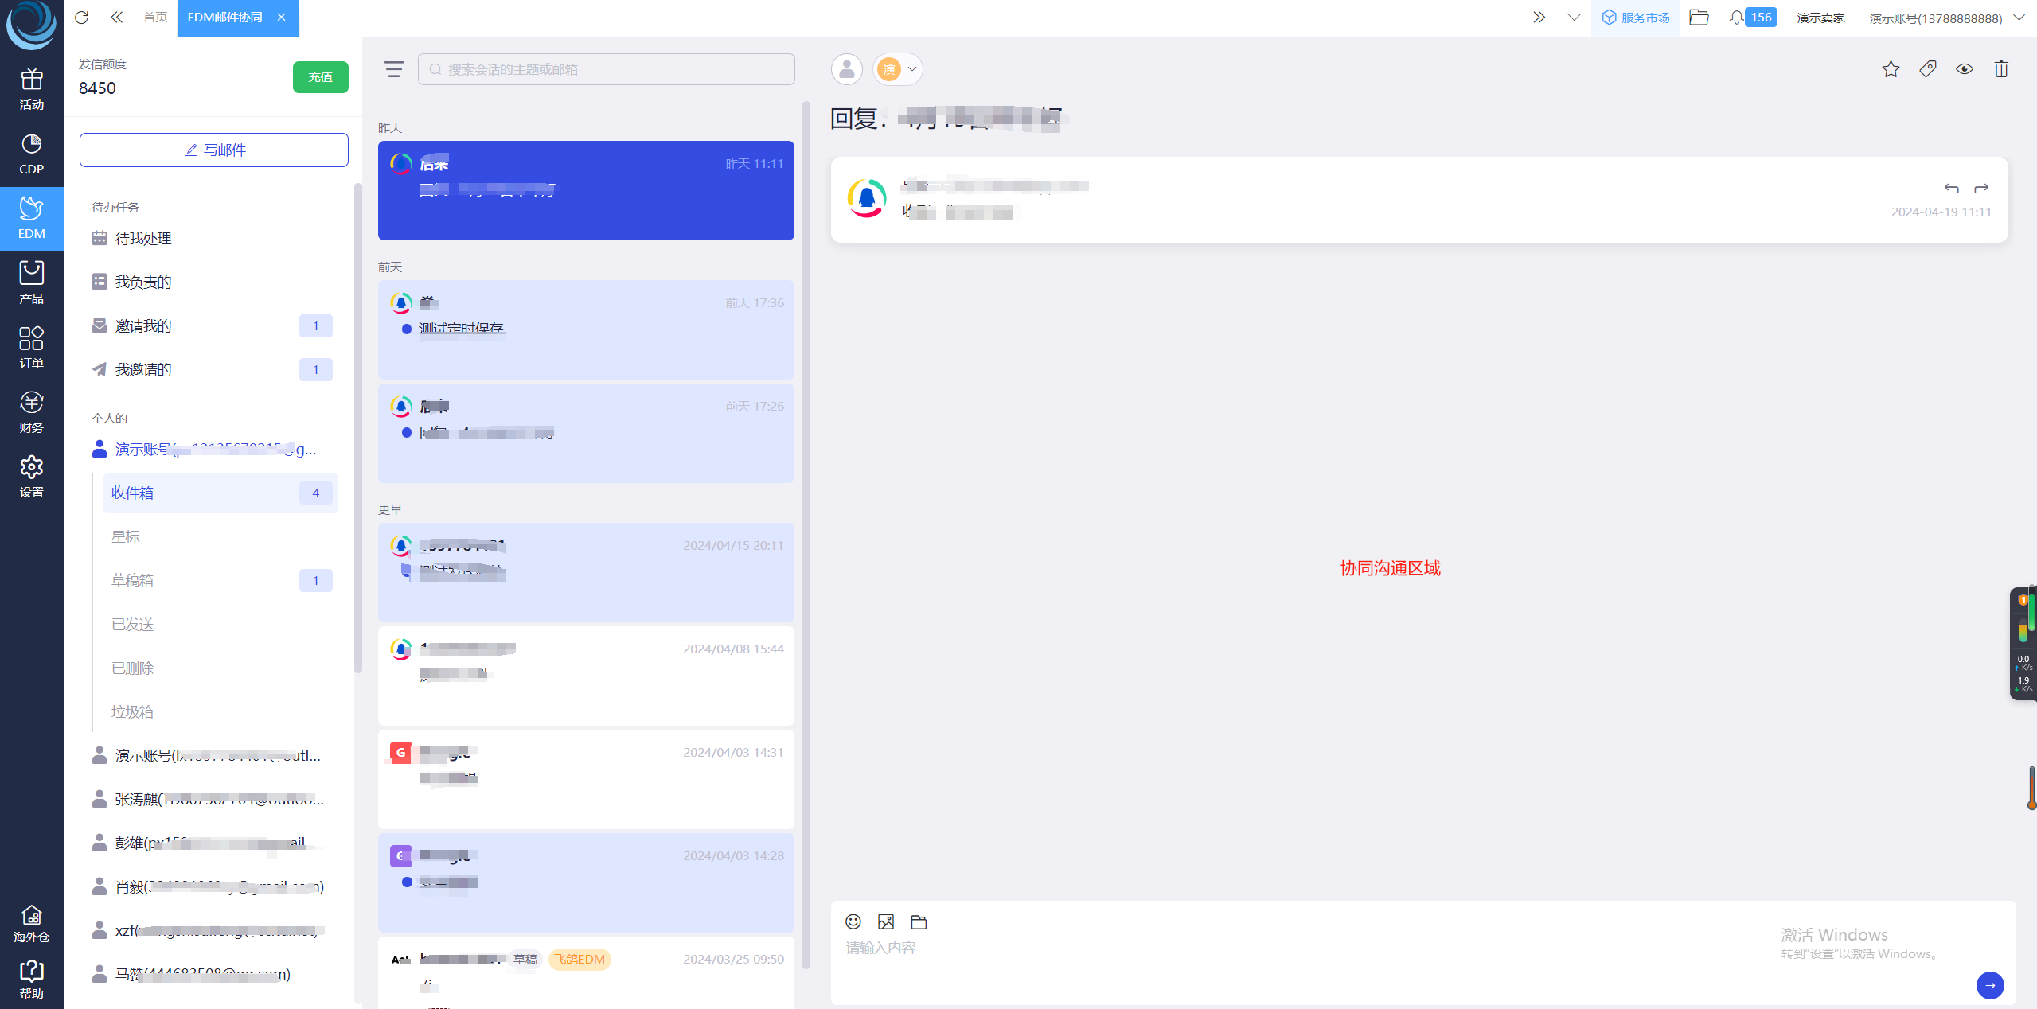Open conversation dated 前天 17:36

click(586, 330)
